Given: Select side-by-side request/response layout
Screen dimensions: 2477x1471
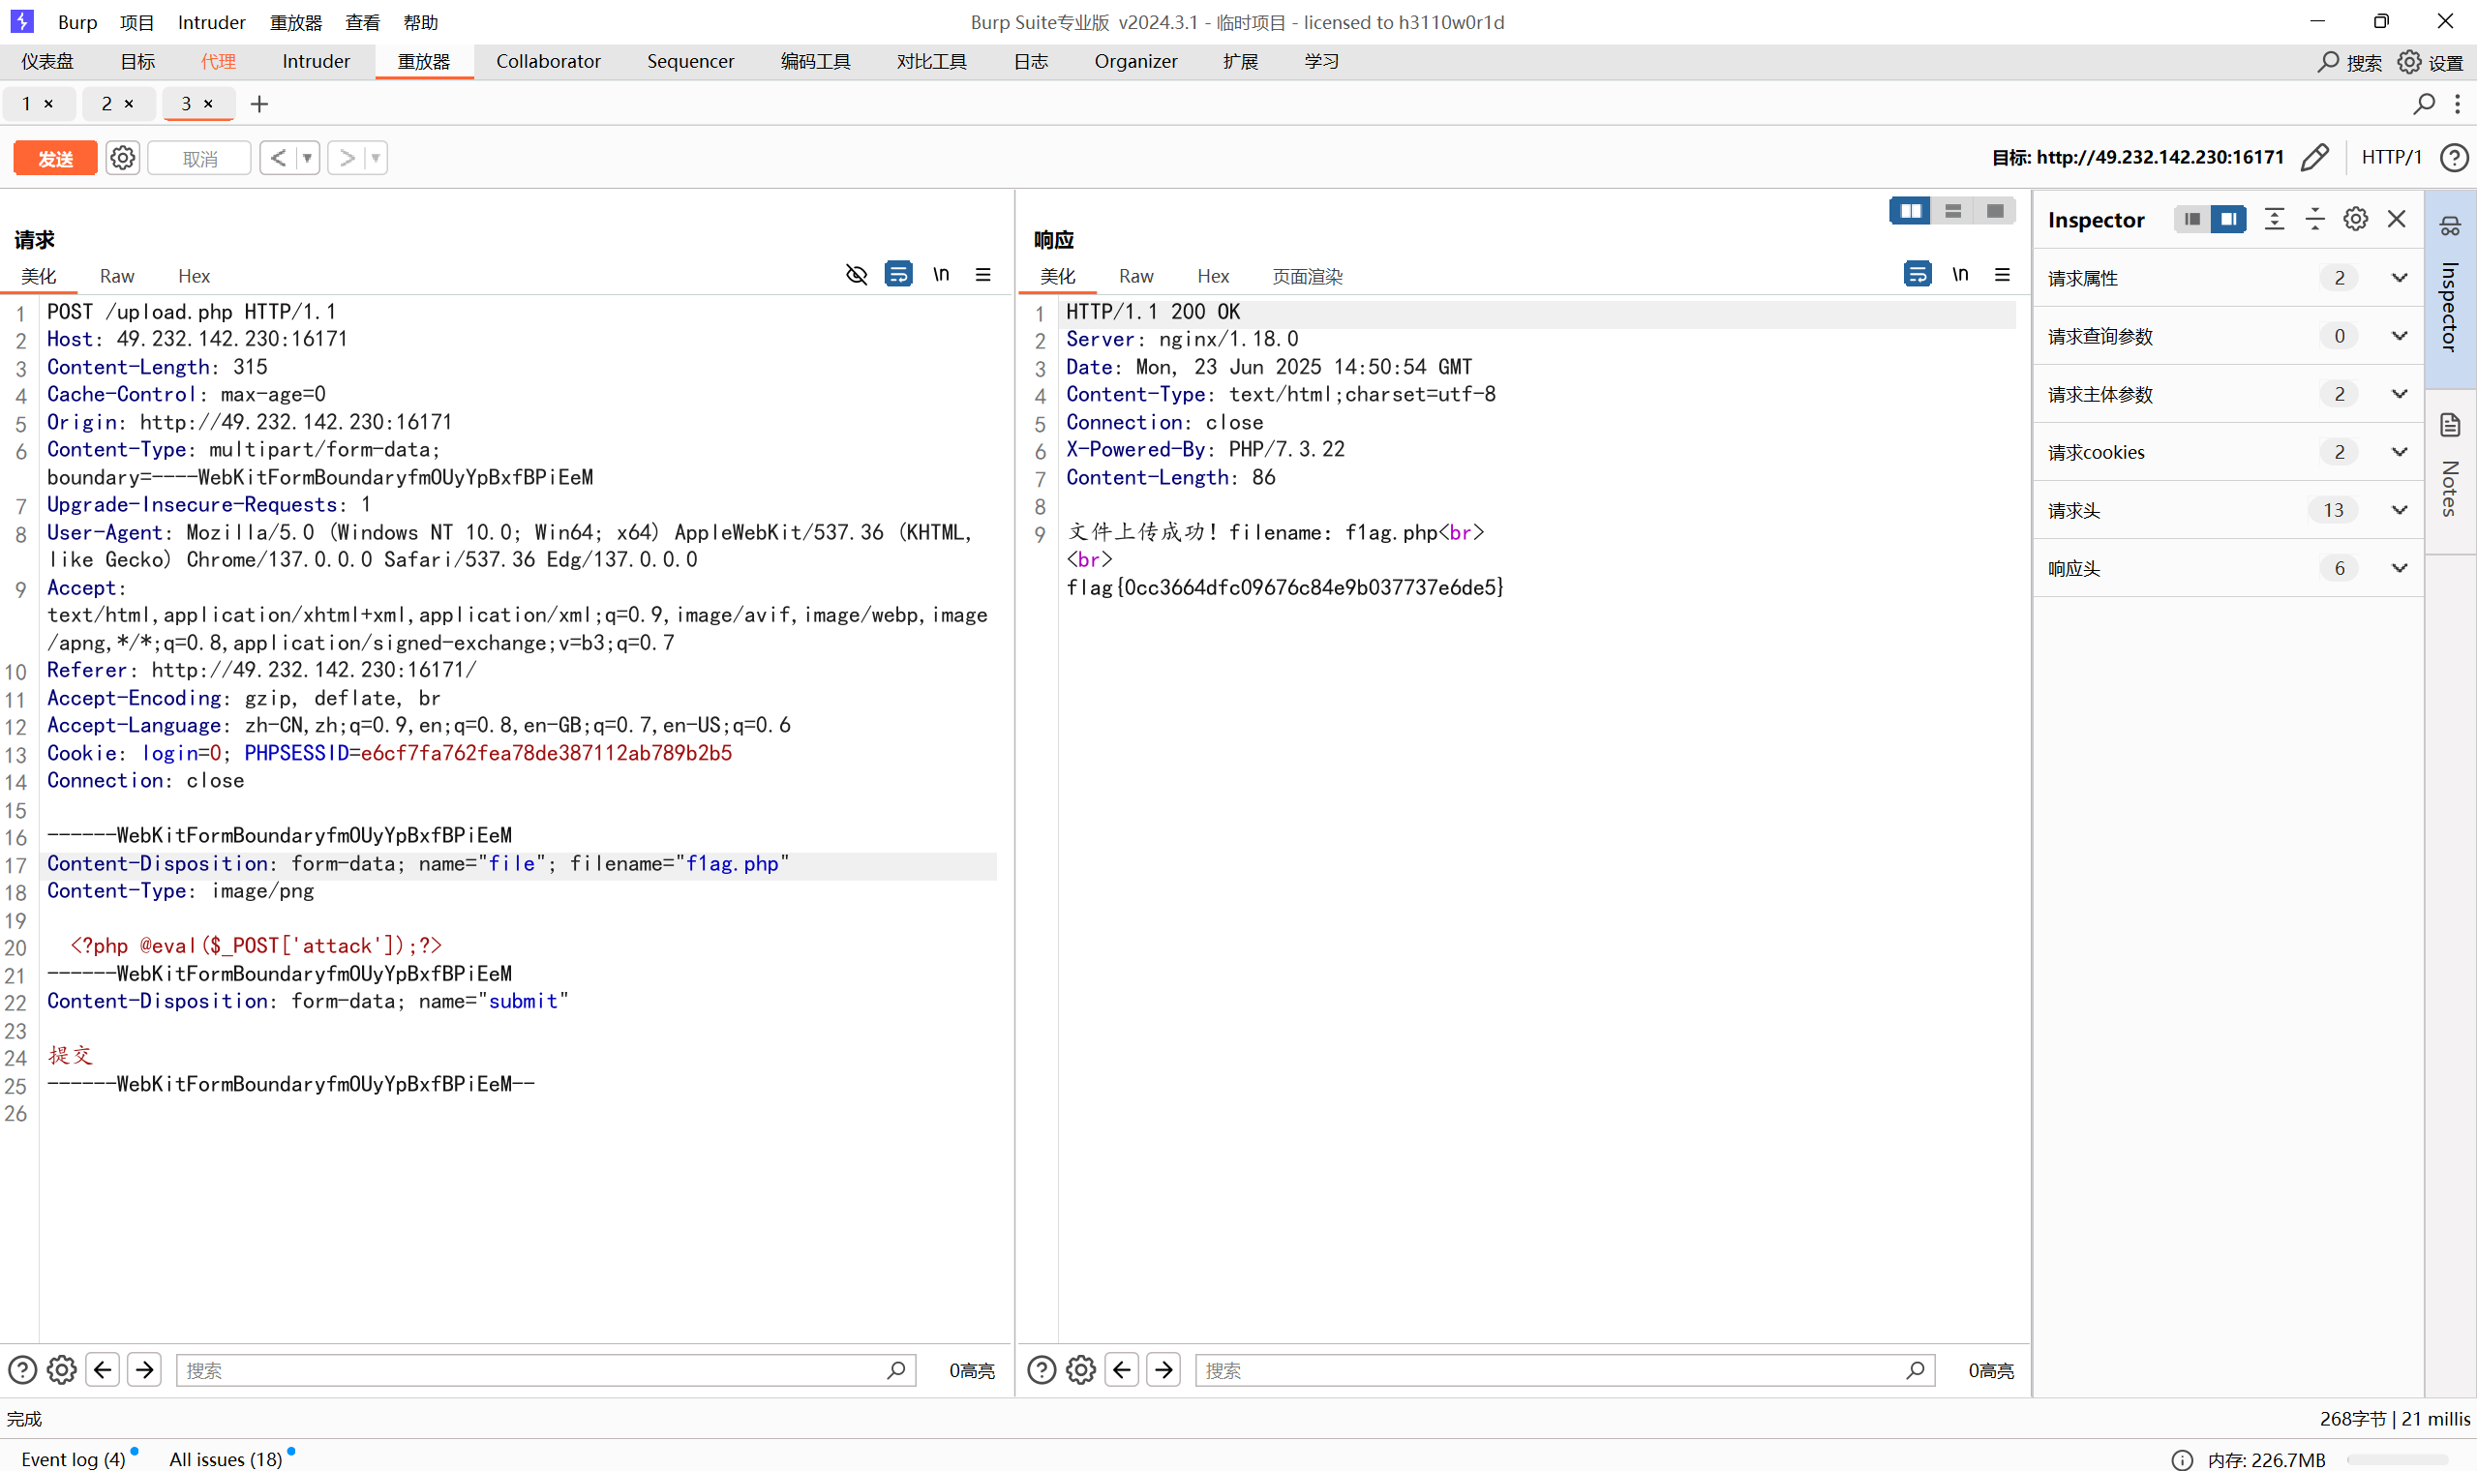Looking at the screenshot, I should click(1910, 211).
